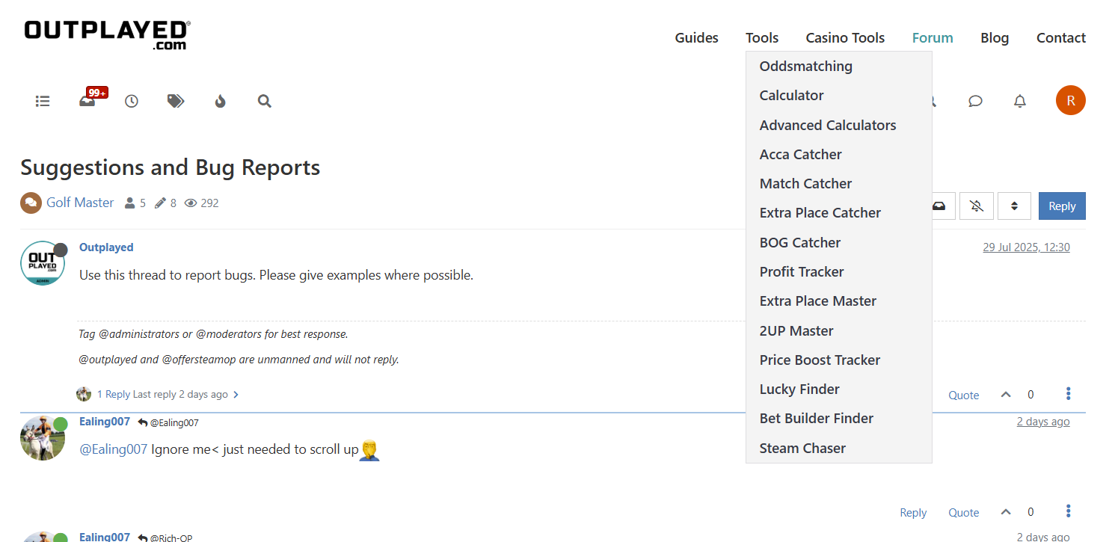
Task: Click the blue Reply topic button
Action: click(x=1062, y=206)
